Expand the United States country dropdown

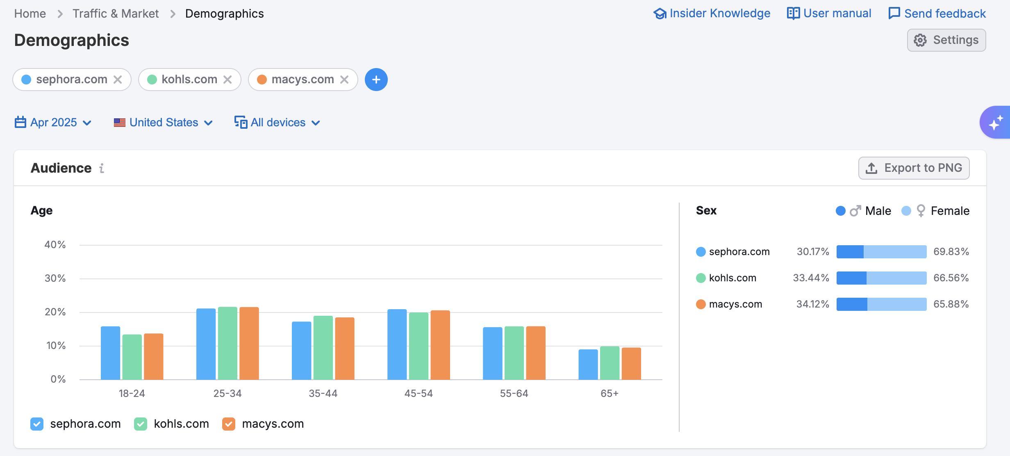[x=163, y=123]
